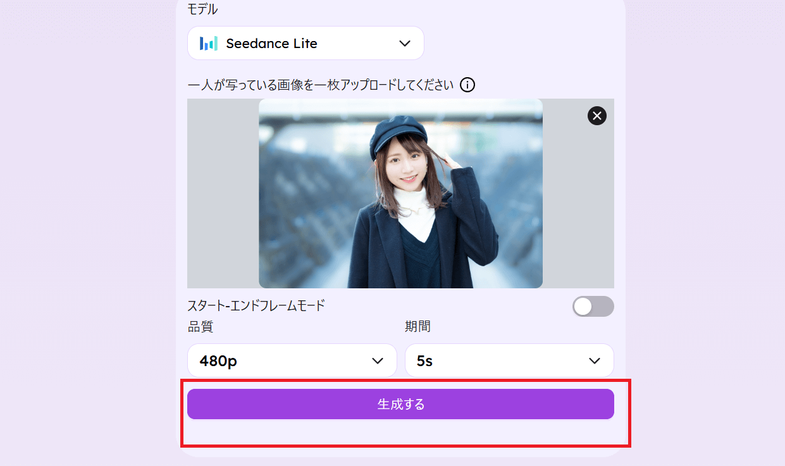Viewport: 785px width, 466px height.
Task: Click the chevron on the 480p quality field
Action: point(379,360)
